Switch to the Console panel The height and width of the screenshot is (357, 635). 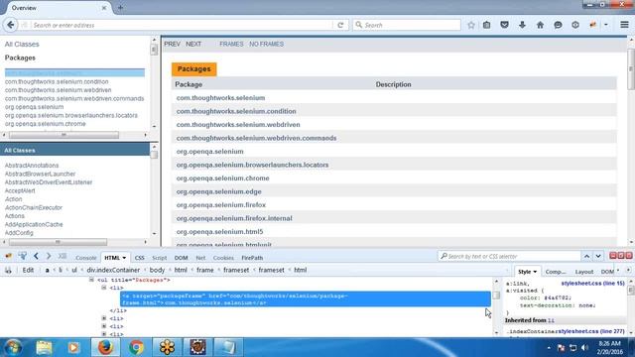(x=86, y=258)
